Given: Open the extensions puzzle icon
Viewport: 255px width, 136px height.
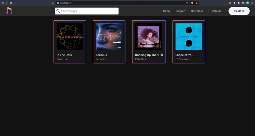Looking at the screenshot, I should point(239,3).
